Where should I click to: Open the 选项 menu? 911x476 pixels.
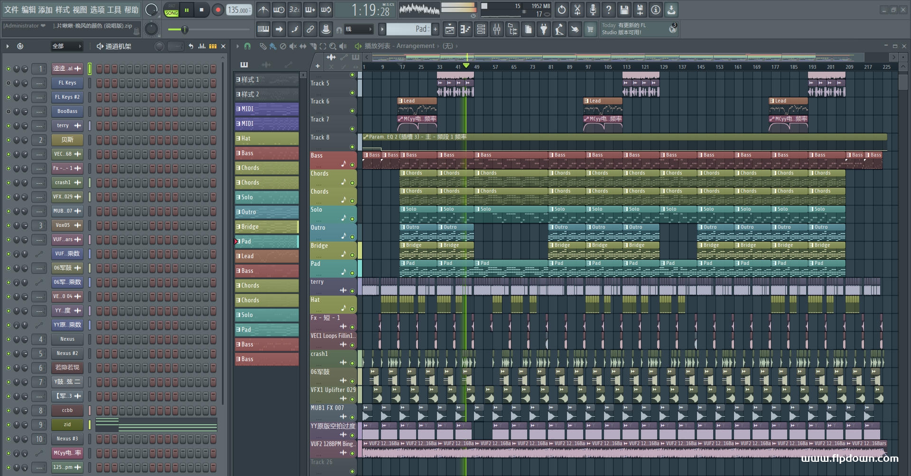coord(97,9)
